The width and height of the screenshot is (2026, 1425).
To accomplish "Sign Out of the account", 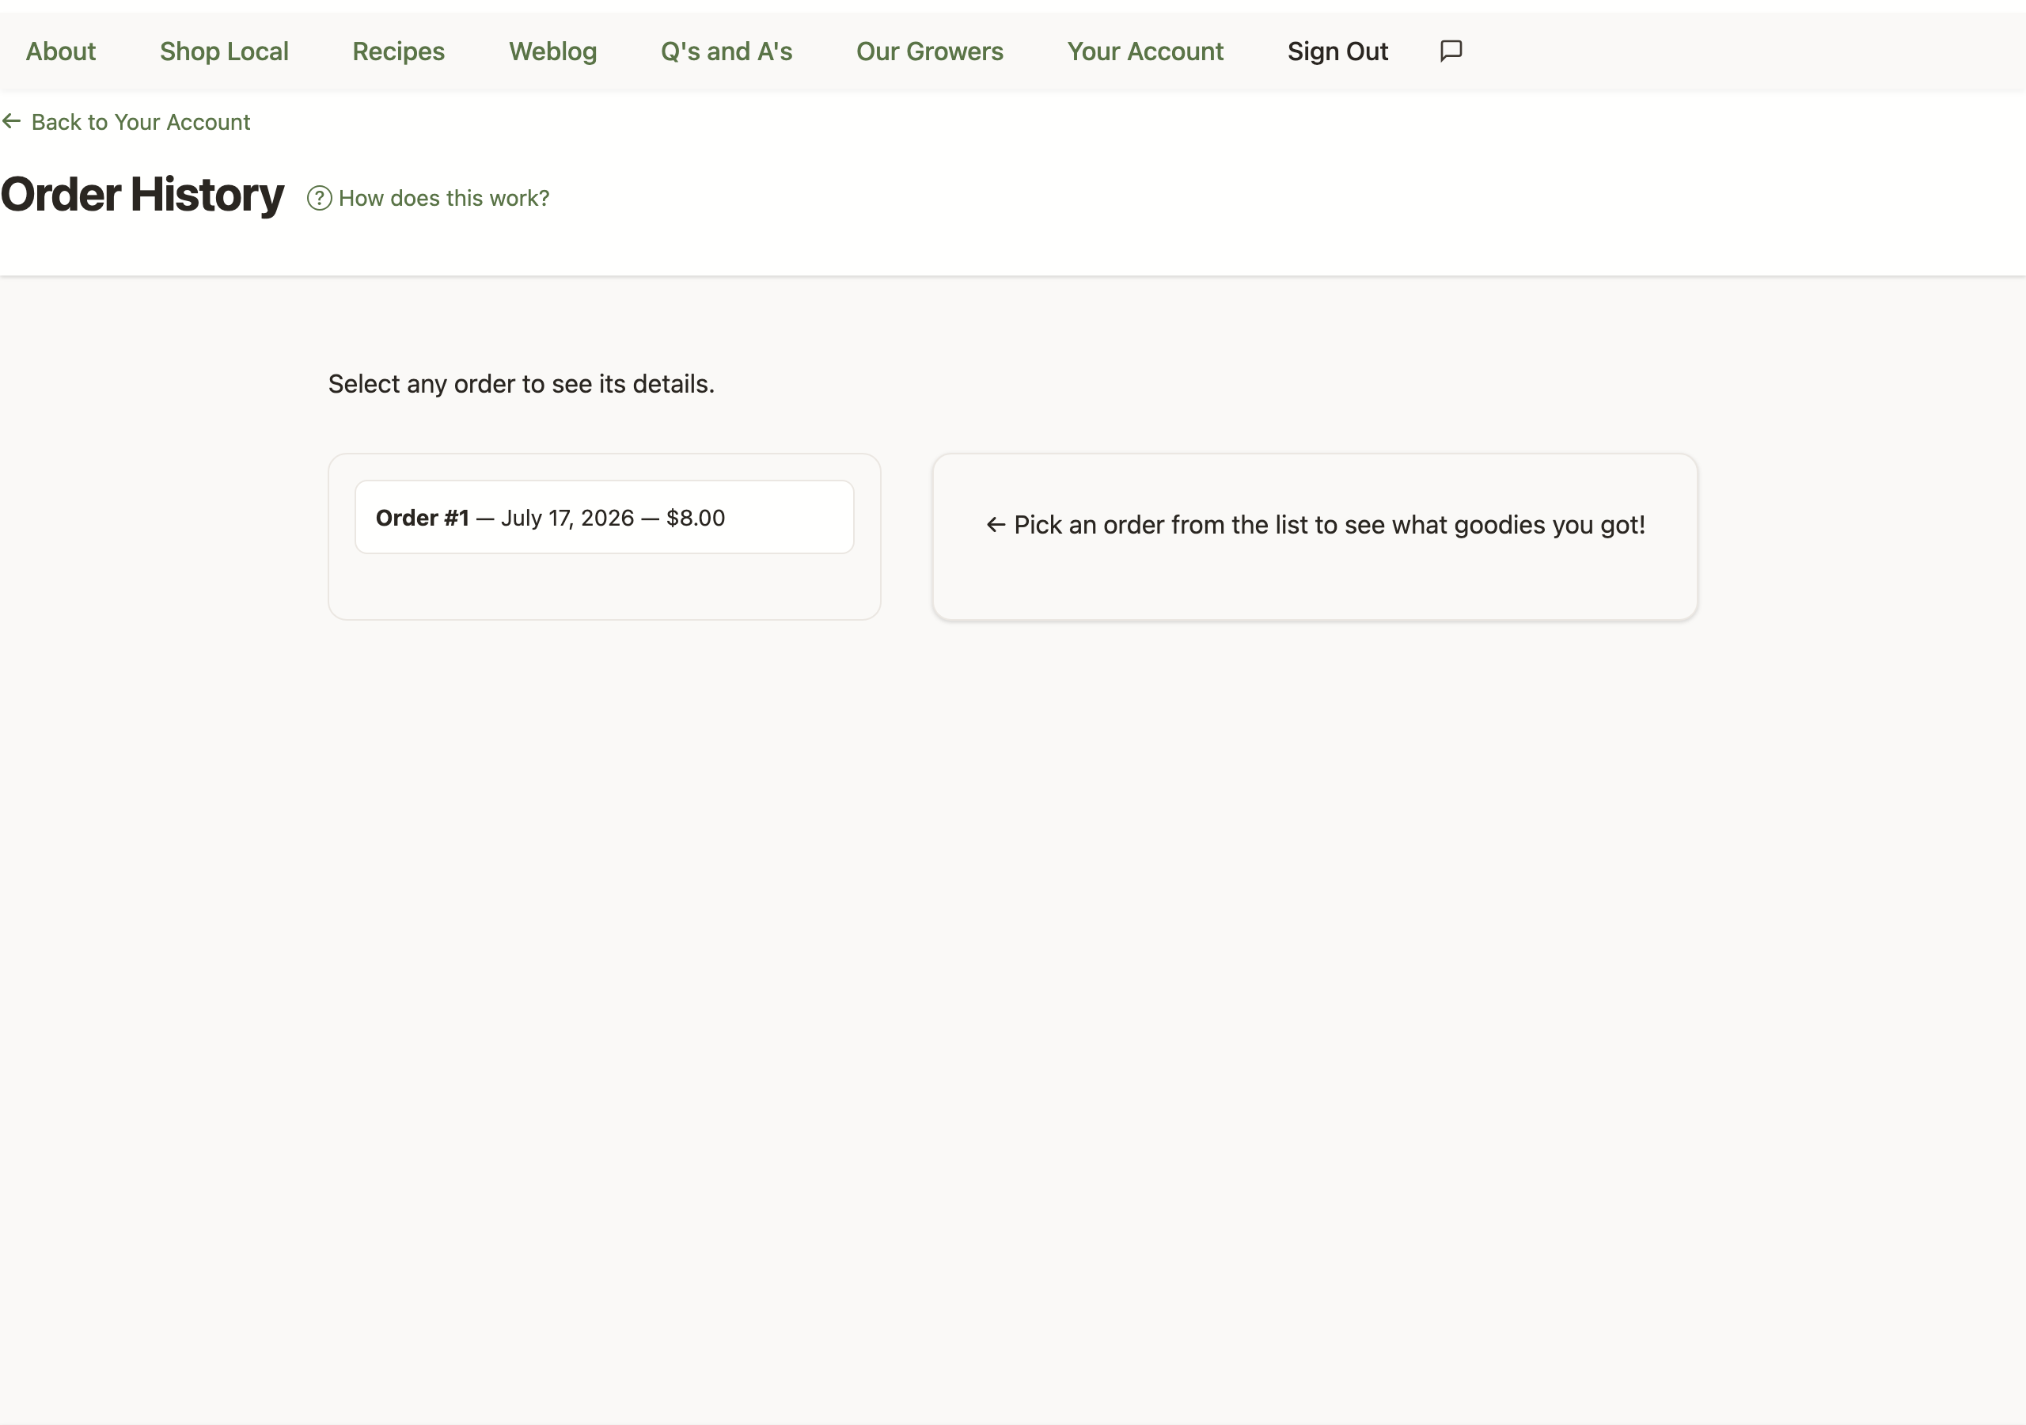I will coord(1337,51).
